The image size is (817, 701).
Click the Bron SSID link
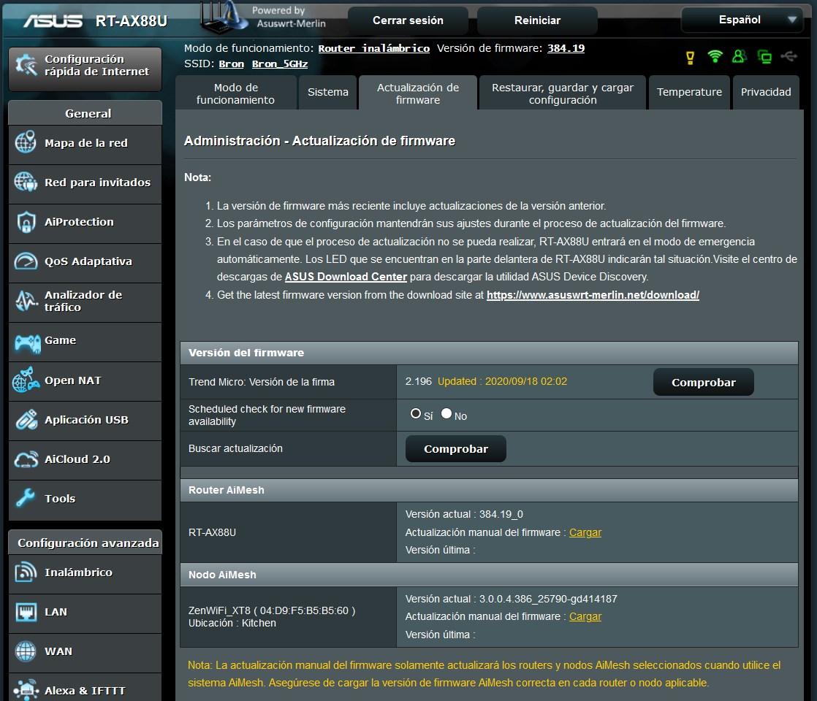pos(232,64)
